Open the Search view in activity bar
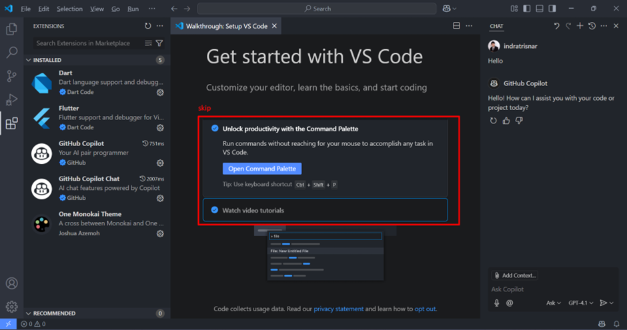This screenshot has height=330, width=627. point(11,52)
